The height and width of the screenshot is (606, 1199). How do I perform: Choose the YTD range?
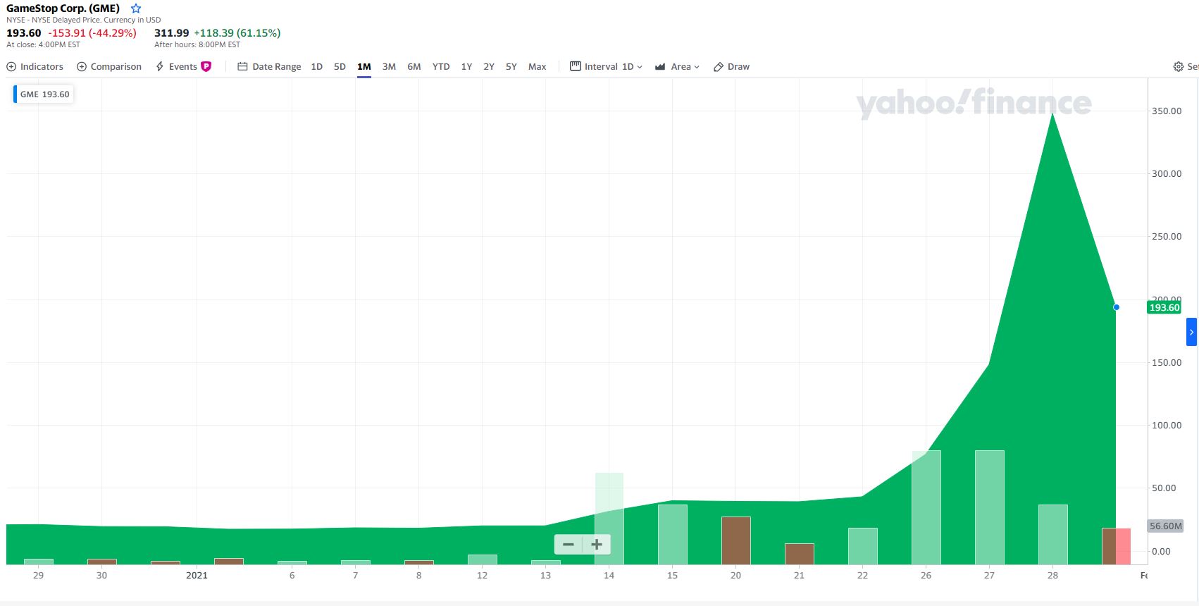click(441, 66)
